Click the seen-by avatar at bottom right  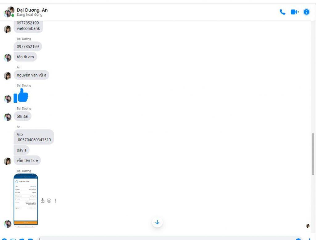(308, 226)
